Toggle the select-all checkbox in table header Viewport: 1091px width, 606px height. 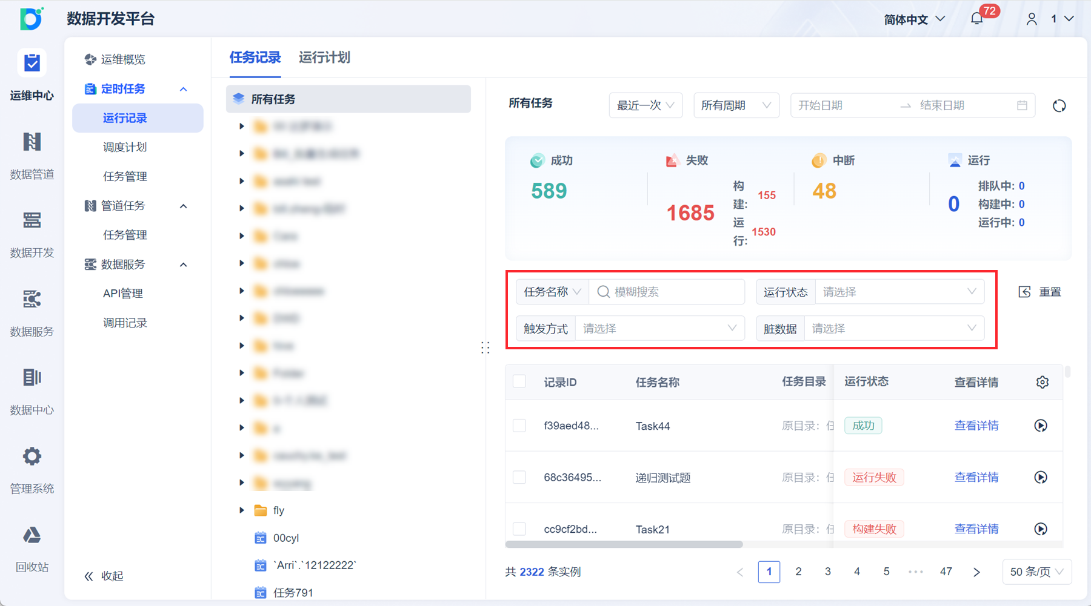[x=519, y=381]
